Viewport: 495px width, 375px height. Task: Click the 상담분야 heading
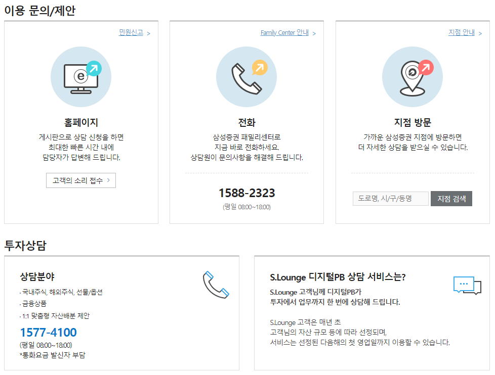pyautogui.click(x=37, y=276)
